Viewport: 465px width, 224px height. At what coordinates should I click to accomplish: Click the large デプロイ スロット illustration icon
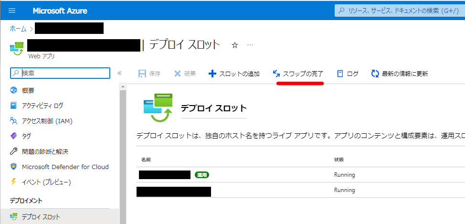[158, 108]
